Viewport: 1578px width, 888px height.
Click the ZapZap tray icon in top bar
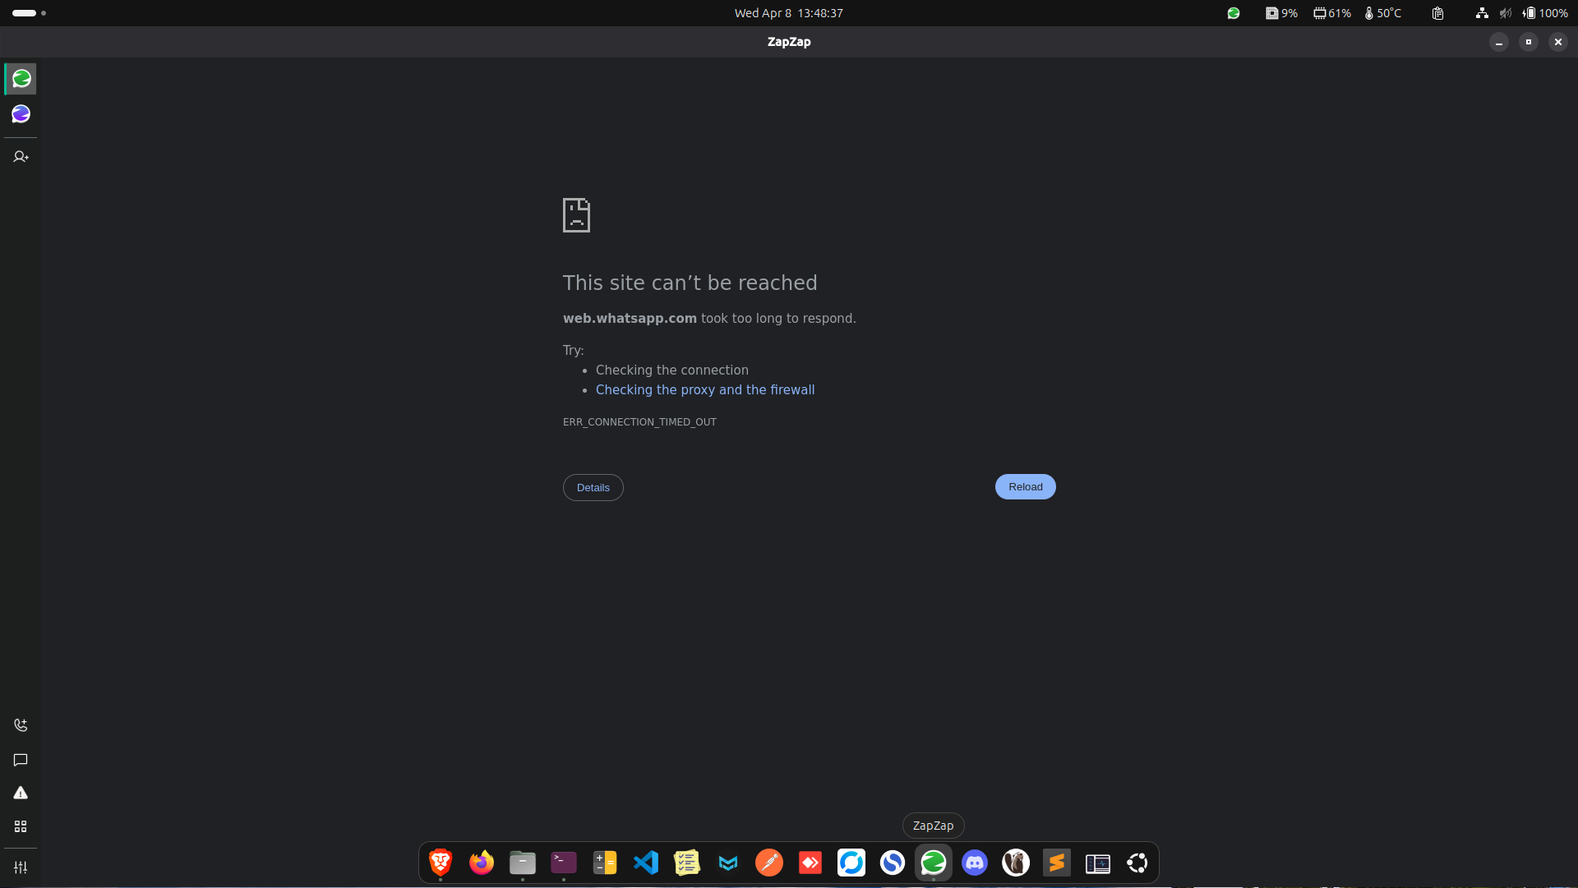tap(1234, 13)
